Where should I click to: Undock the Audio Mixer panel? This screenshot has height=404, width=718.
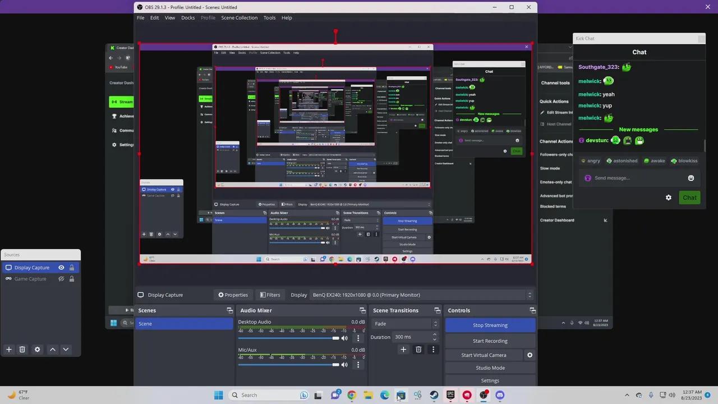pyautogui.click(x=362, y=310)
